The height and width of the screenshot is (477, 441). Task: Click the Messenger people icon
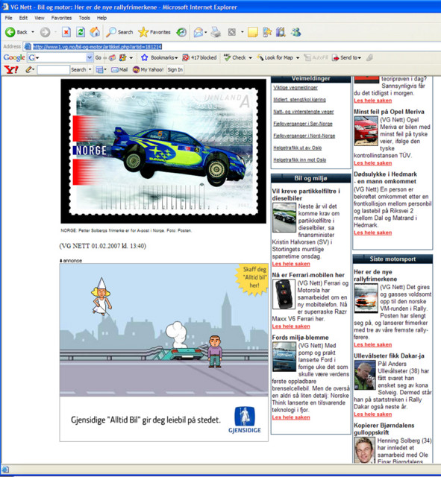tap(295, 32)
